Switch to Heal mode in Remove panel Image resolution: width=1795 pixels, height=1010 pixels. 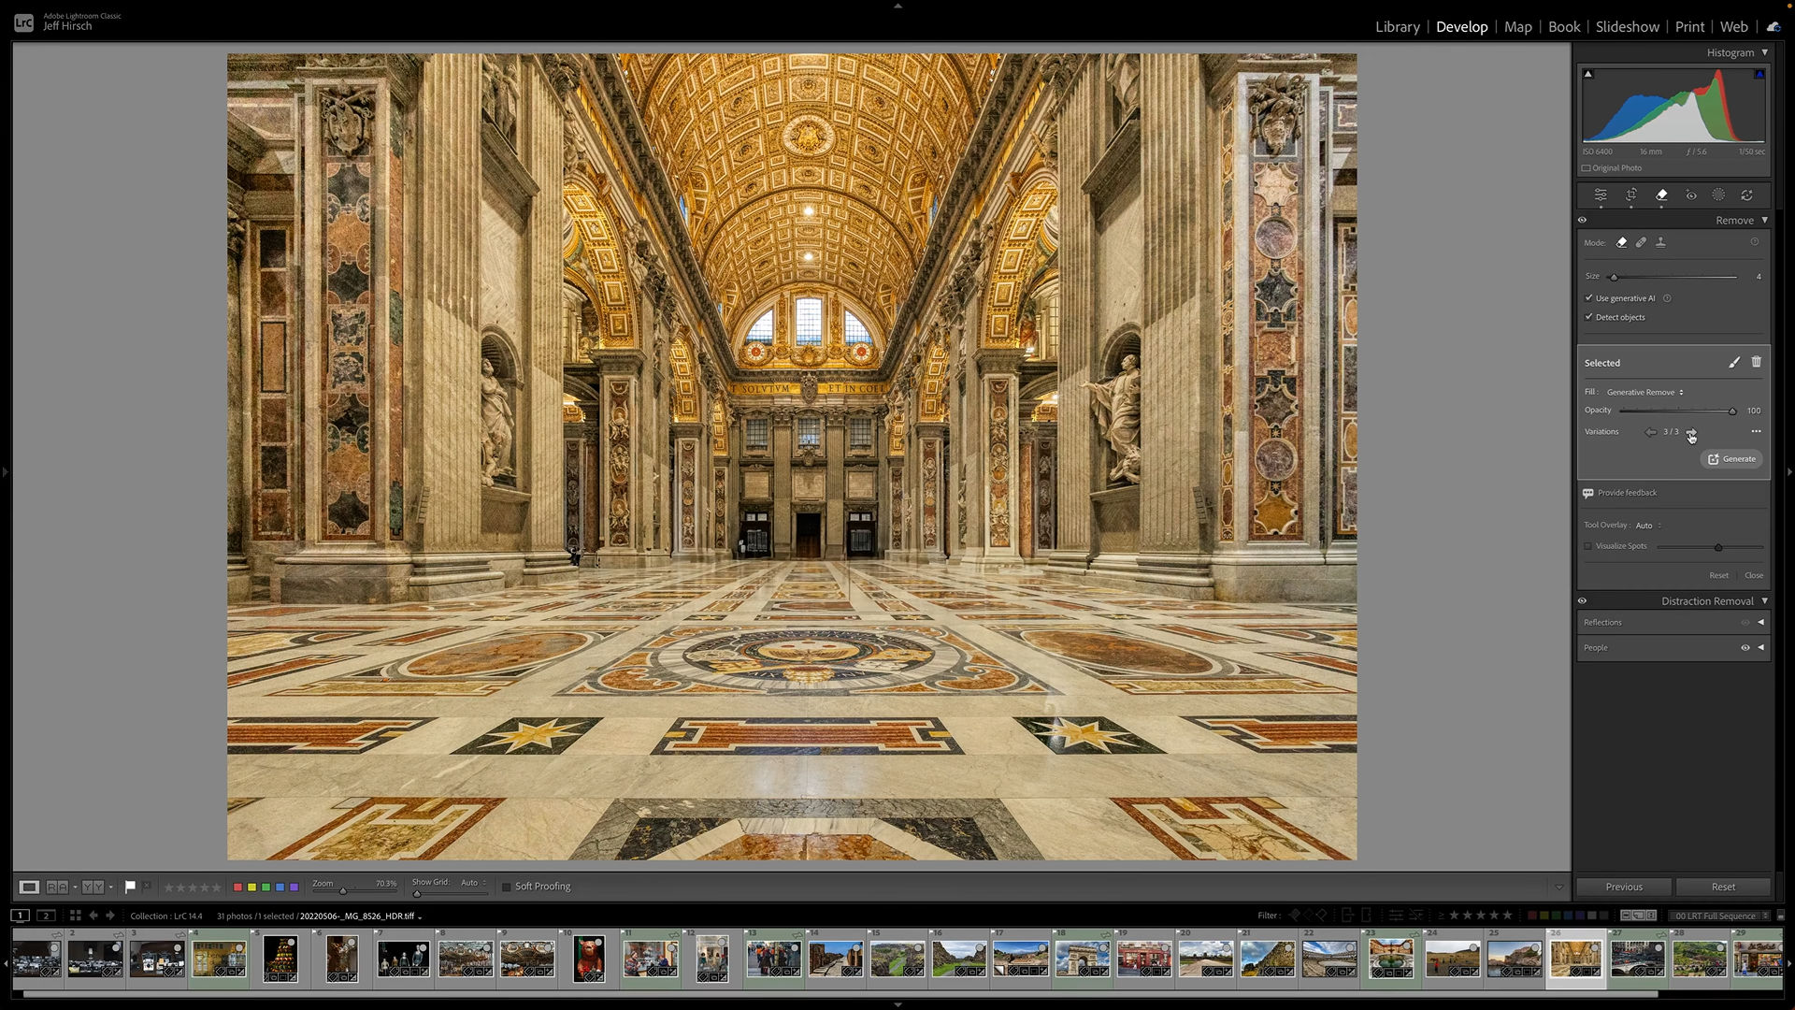(1641, 242)
